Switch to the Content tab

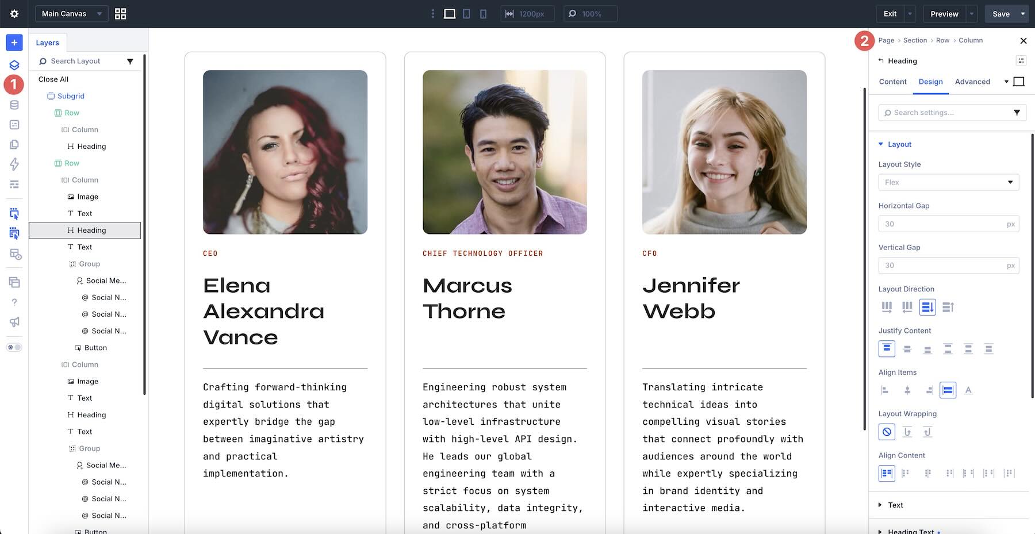(892, 82)
